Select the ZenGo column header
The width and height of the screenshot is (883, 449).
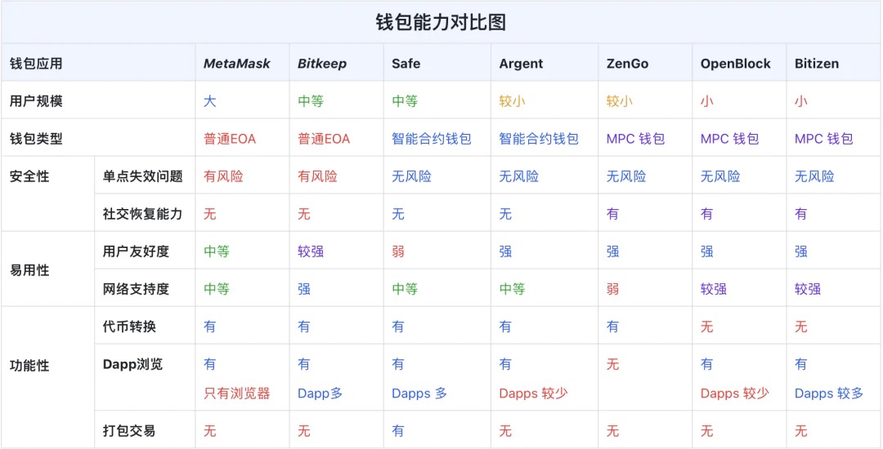(627, 64)
